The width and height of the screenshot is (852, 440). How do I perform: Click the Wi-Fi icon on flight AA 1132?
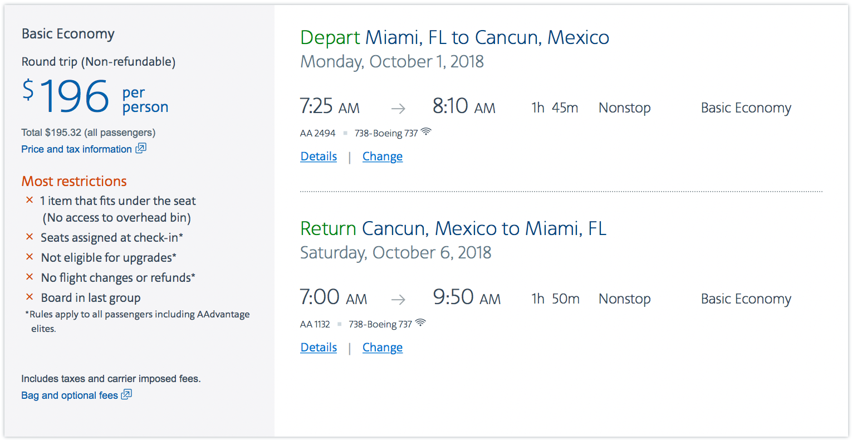pos(420,322)
